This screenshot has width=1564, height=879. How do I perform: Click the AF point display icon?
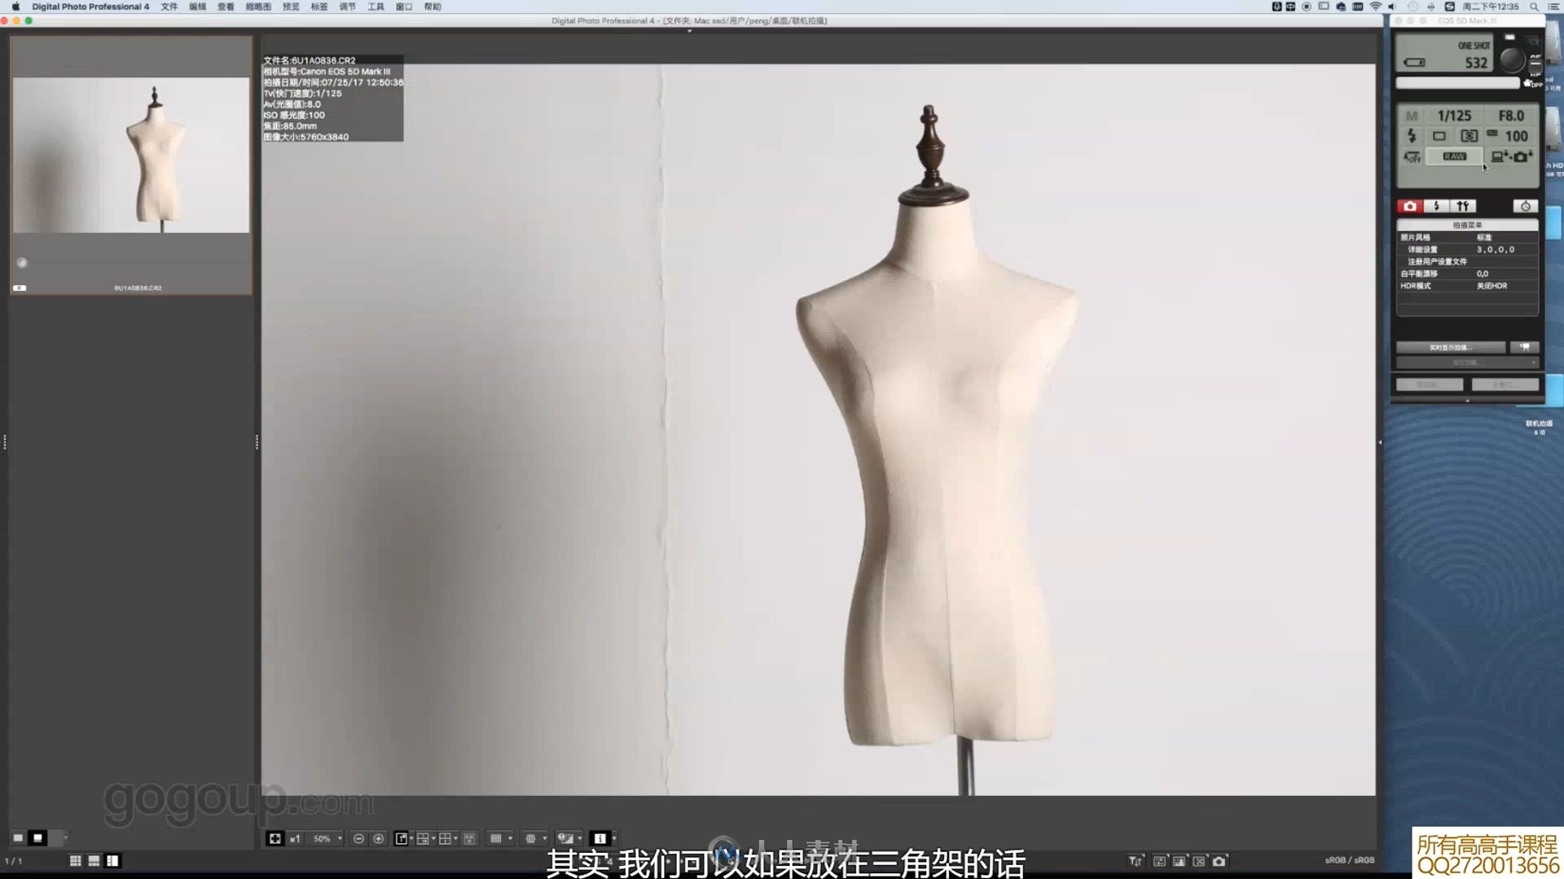pyautogui.click(x=530, y=838)
